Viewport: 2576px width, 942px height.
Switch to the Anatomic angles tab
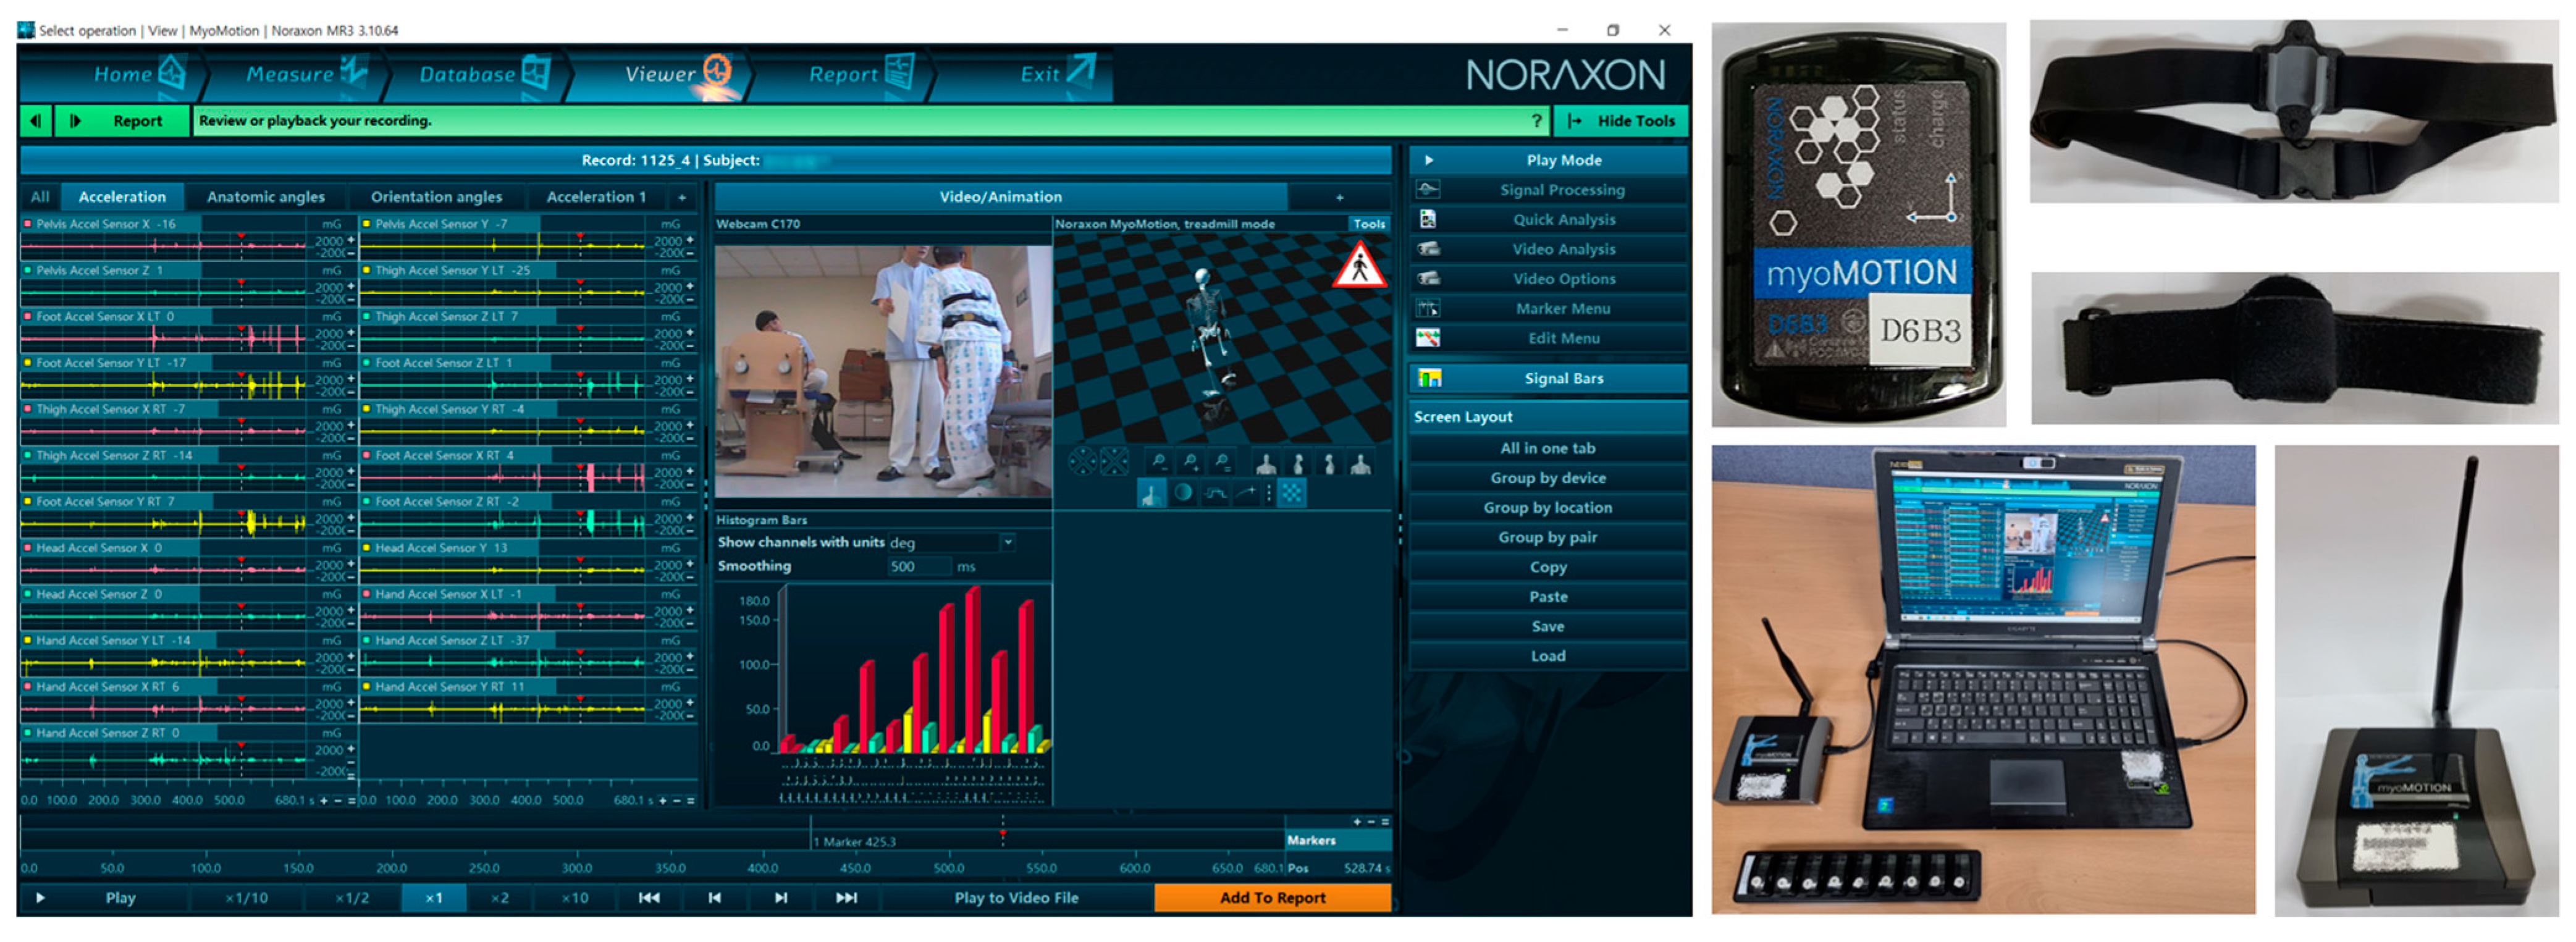click(x=265, y=197)
